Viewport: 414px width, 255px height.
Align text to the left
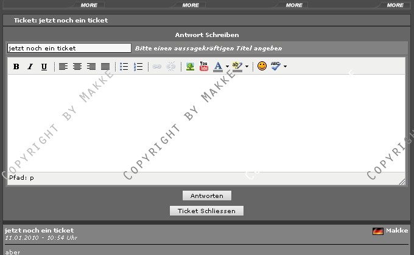coord(63,67)
